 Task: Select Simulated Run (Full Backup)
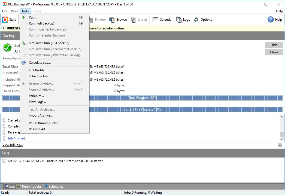[54, 43]
